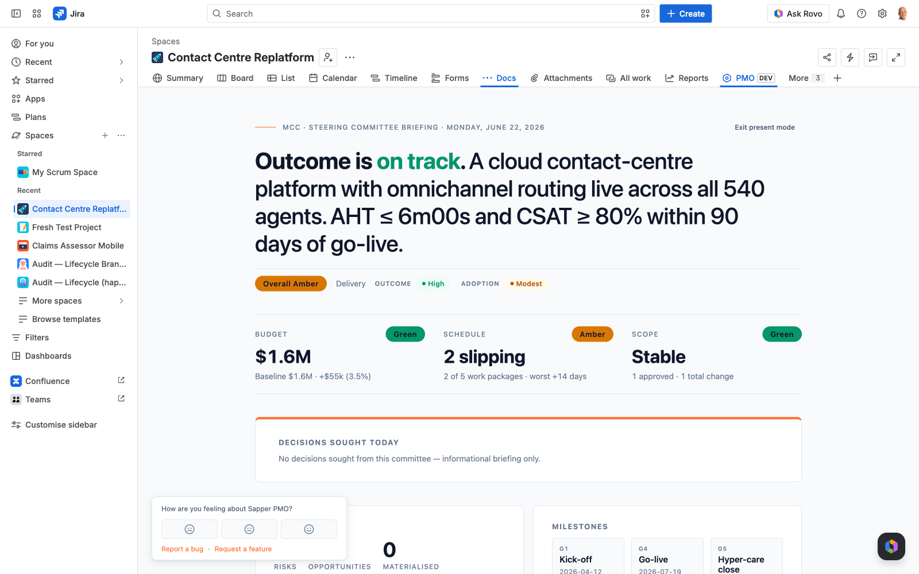
Task: Click the add people icon beside the space title
Action: click(328, 57)
